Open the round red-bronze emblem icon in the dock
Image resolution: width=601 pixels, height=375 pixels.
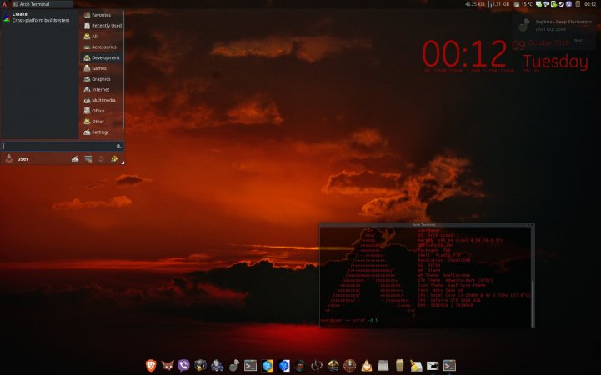pos(349,366)
